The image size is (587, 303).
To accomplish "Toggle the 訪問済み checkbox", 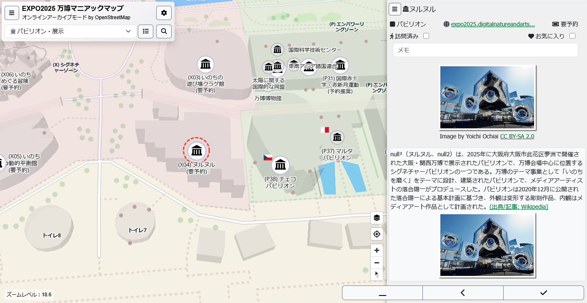I will (x=426, y=36).
